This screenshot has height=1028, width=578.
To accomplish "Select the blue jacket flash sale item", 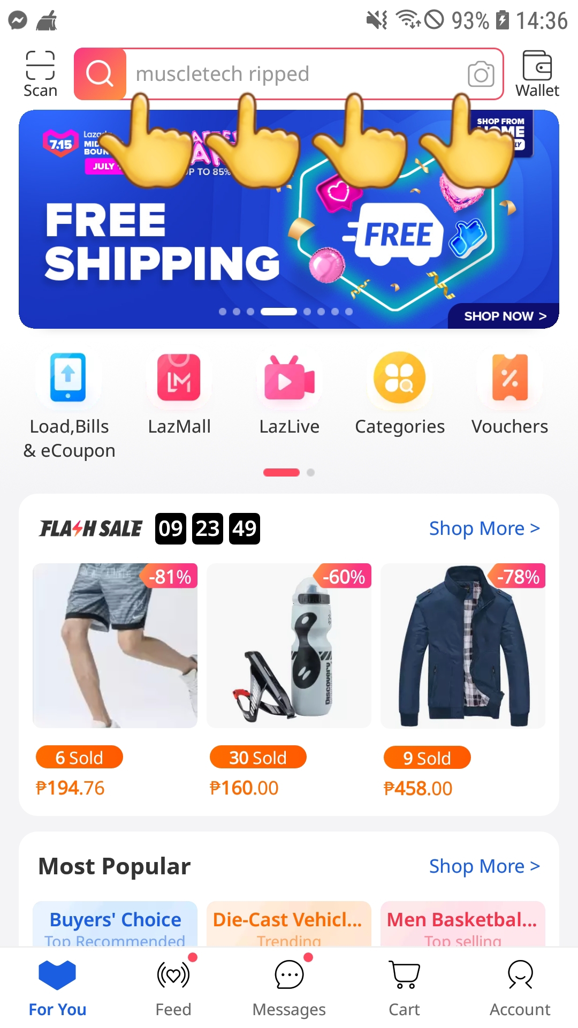I will click(463, 681).
